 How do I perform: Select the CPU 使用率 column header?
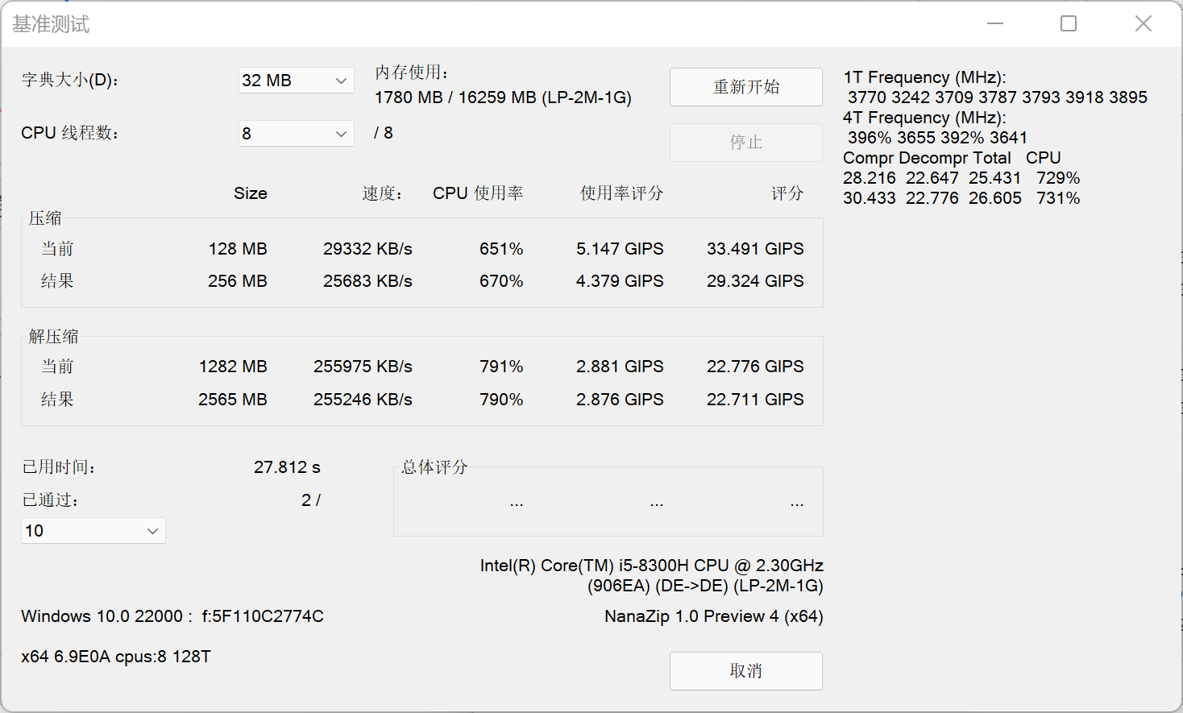click(x=478, y=193)
